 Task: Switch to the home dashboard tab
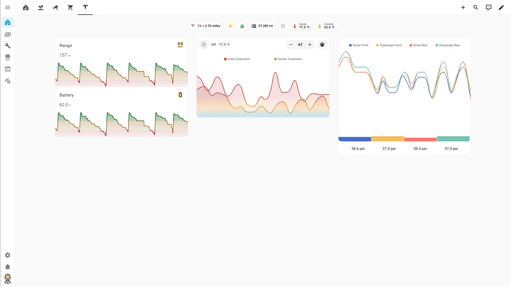tap(26, 7)
